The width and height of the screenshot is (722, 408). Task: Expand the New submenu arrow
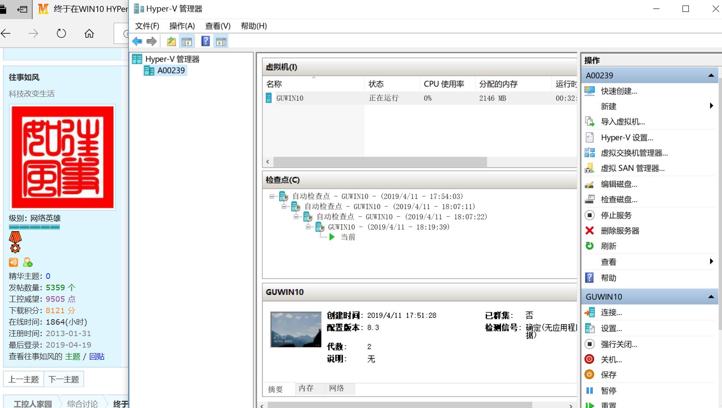click(711, 106)
